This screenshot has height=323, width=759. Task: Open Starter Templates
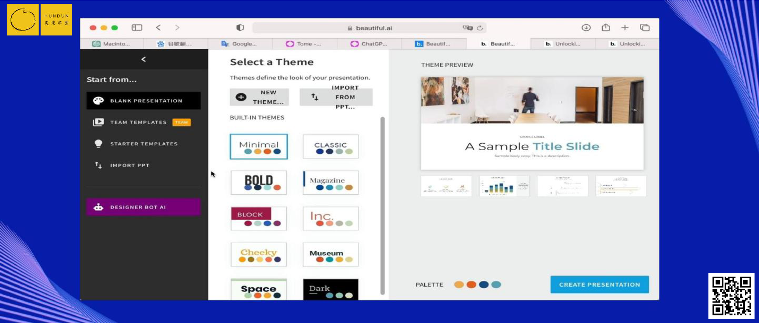(x=143, y=143)
